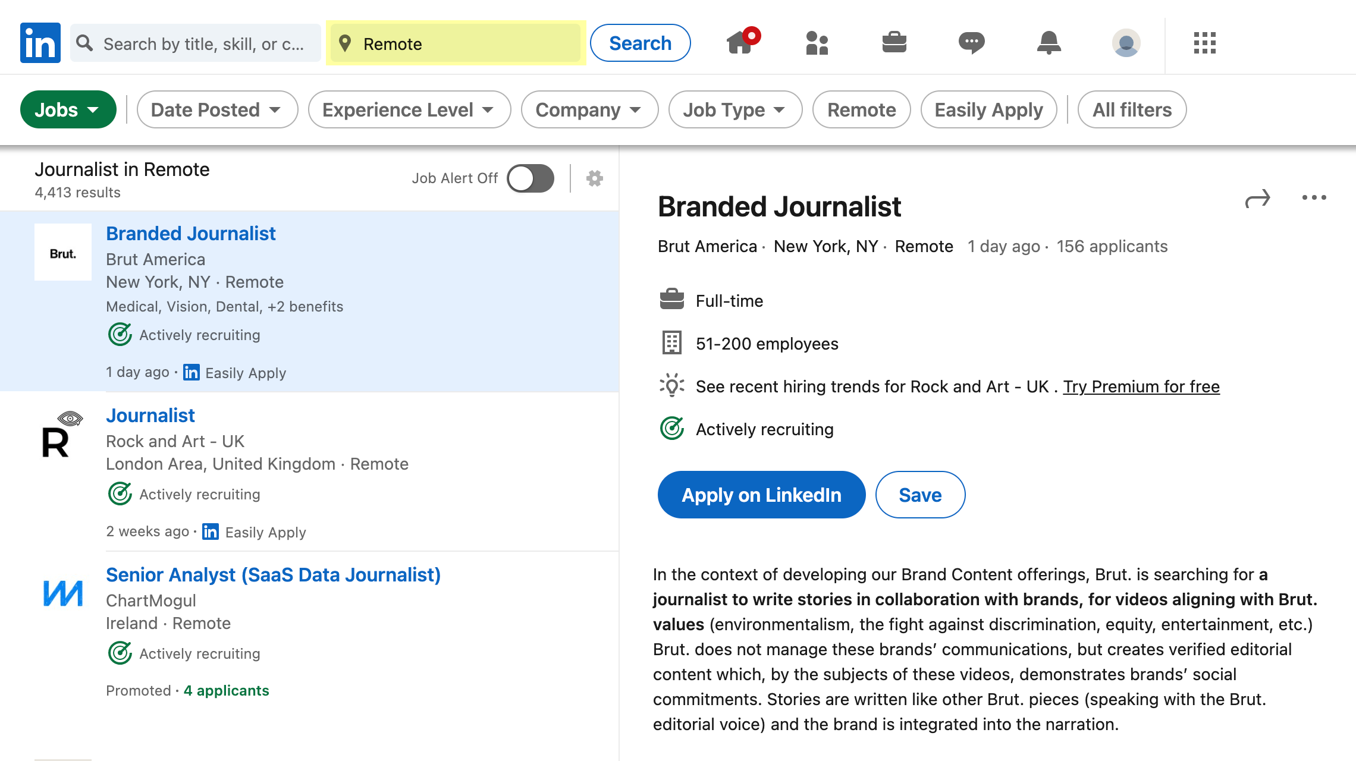Viewport: 1356px width, 761px height.
Task: Click the Actively recruiting target icon in job details
Action: (672, 428)
